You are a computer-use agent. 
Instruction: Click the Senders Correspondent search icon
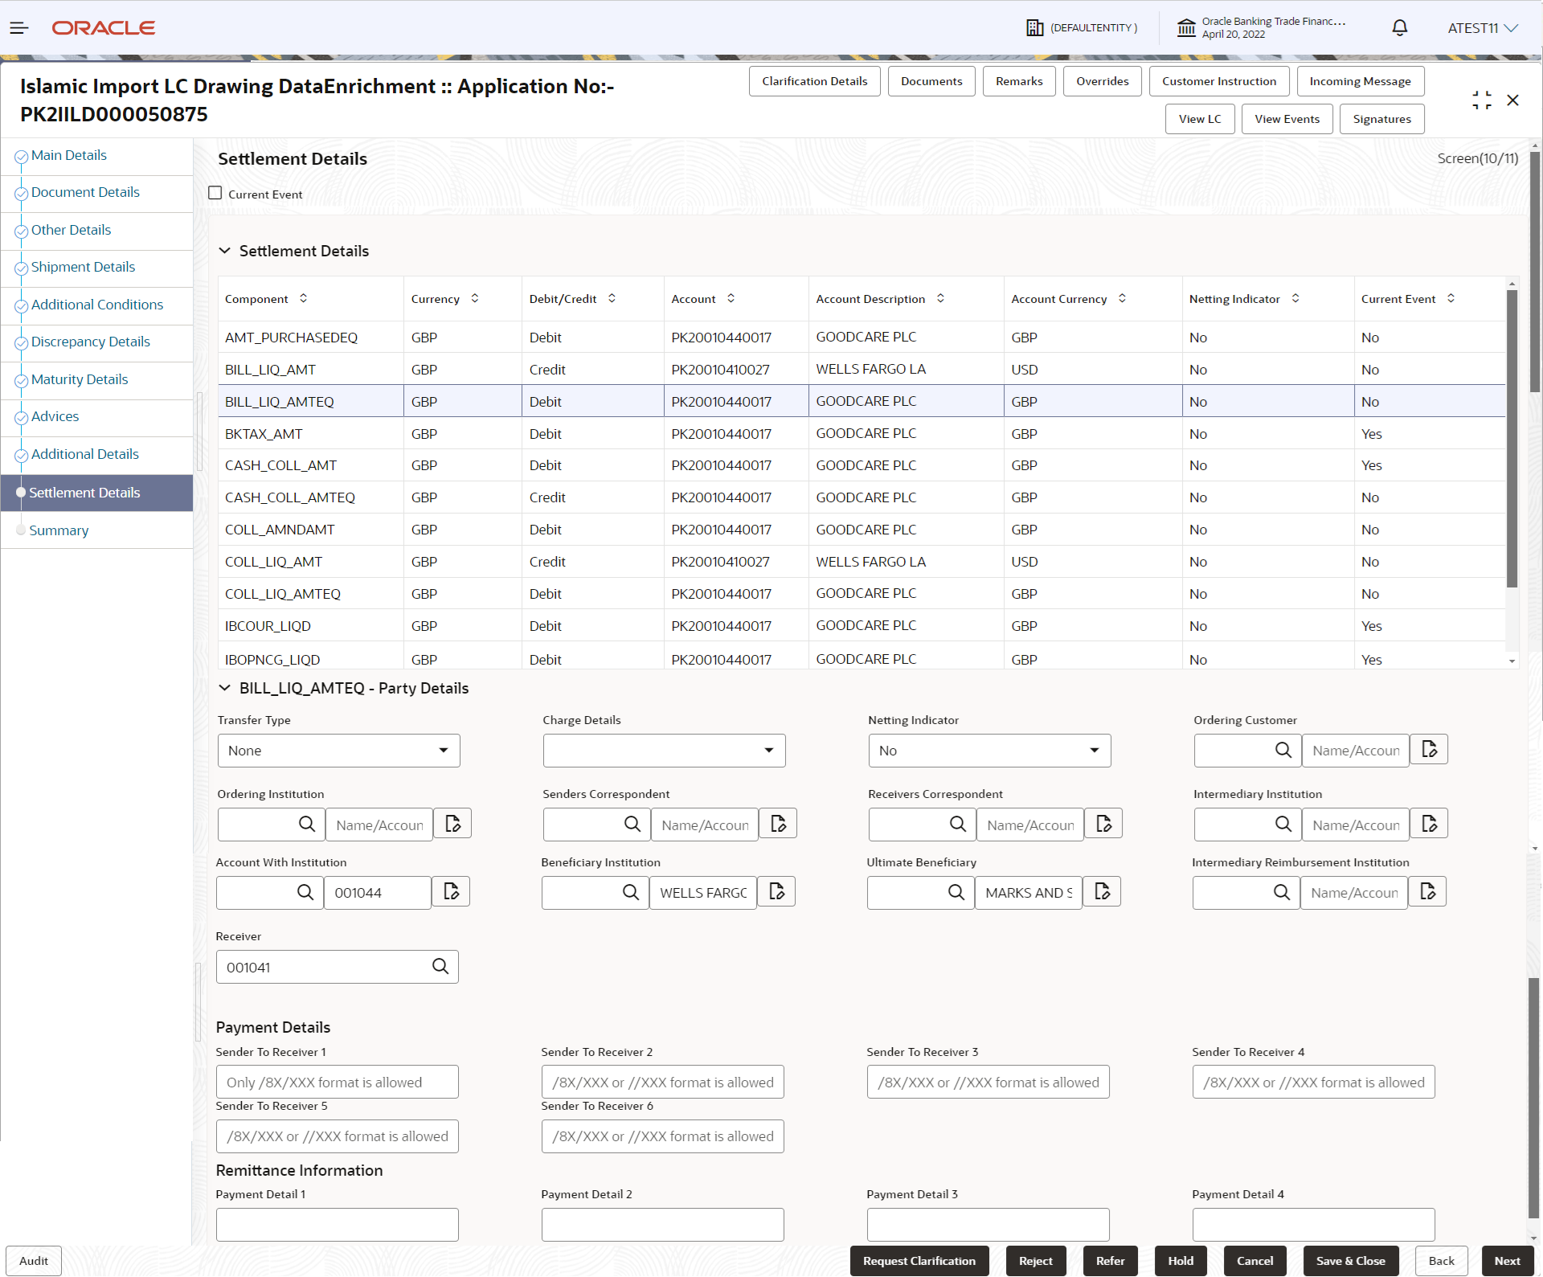tap(632, 825)
